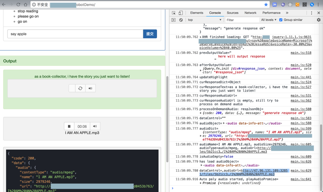Open the top JavaScript context dropdown
Screen dimensions: 323x192
pos(205,20)
